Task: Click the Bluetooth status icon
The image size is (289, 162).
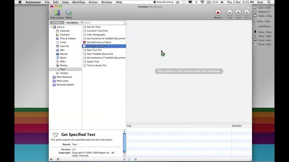Action: pos(196,2)
